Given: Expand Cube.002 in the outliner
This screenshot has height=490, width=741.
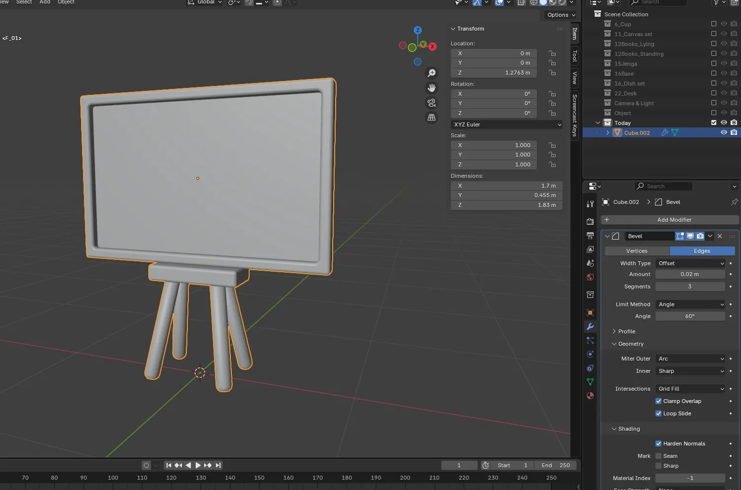Looking at the screenshot, I should pyautogui.click(x=608, y=133).
